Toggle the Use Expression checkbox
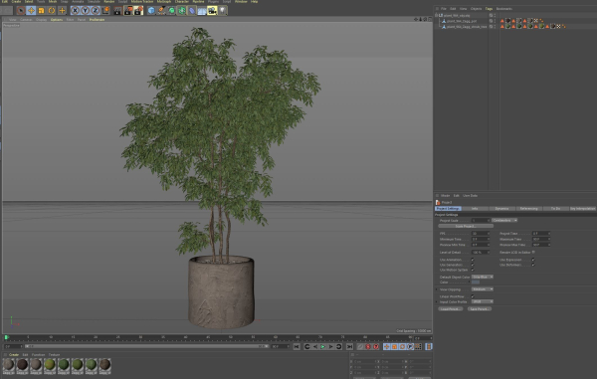The width and height of the screenshot is (597, 379). point(533,260)
